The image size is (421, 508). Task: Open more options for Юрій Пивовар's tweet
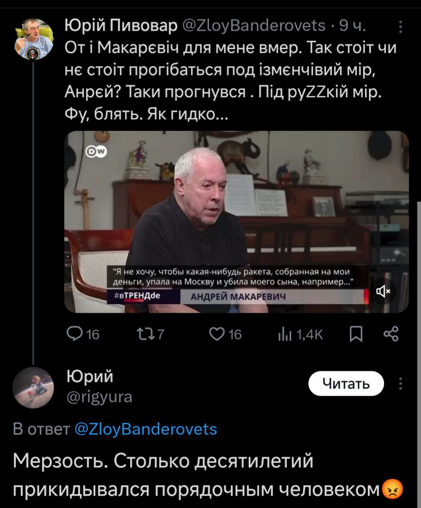[400, 27]
